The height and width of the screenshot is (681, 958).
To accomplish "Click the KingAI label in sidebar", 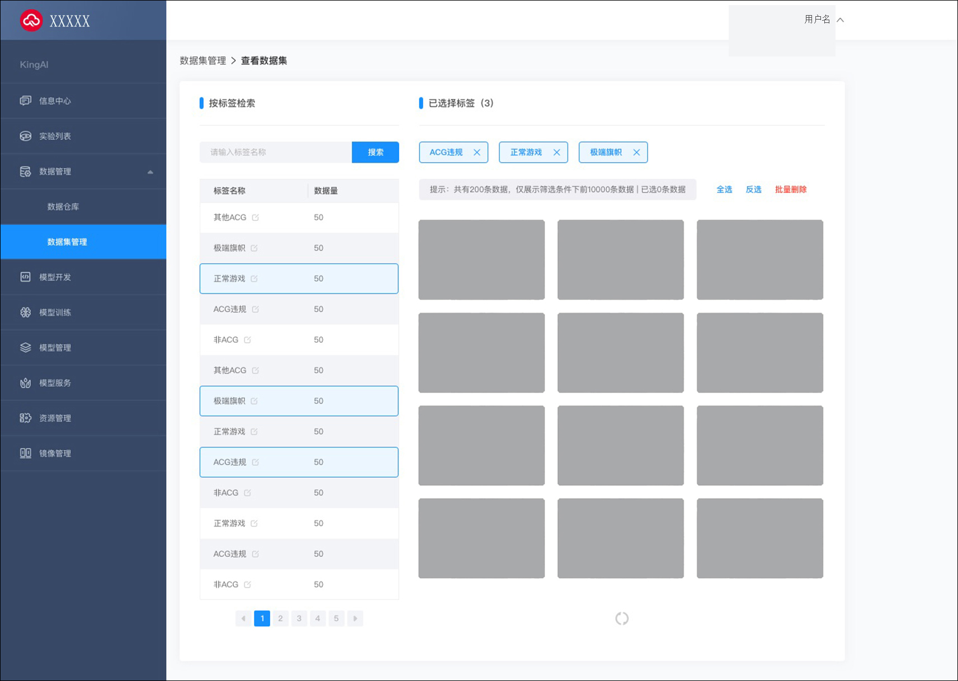I will (x=34, y=65).
